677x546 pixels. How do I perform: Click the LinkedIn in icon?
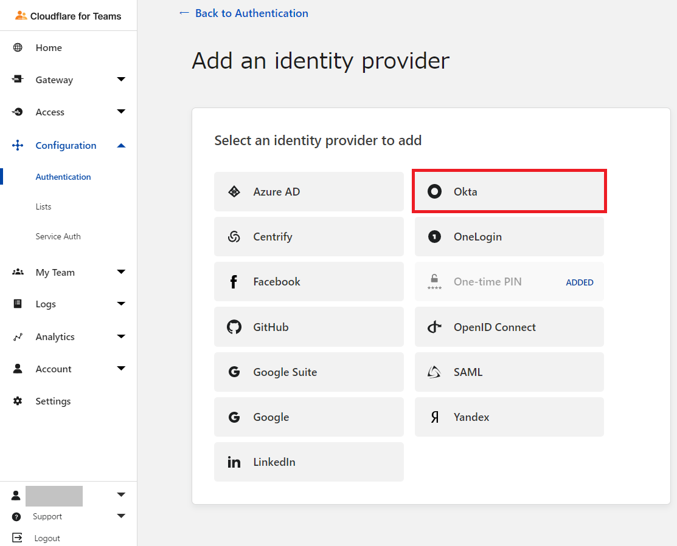(x=234, y=462)
